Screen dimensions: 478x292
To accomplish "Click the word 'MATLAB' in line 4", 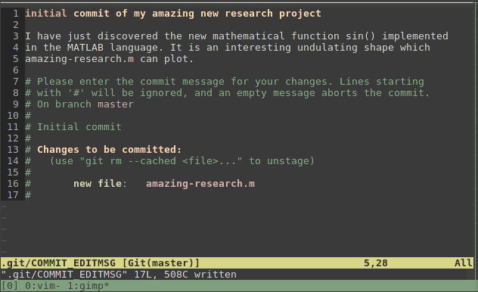I will pos(85,48).
